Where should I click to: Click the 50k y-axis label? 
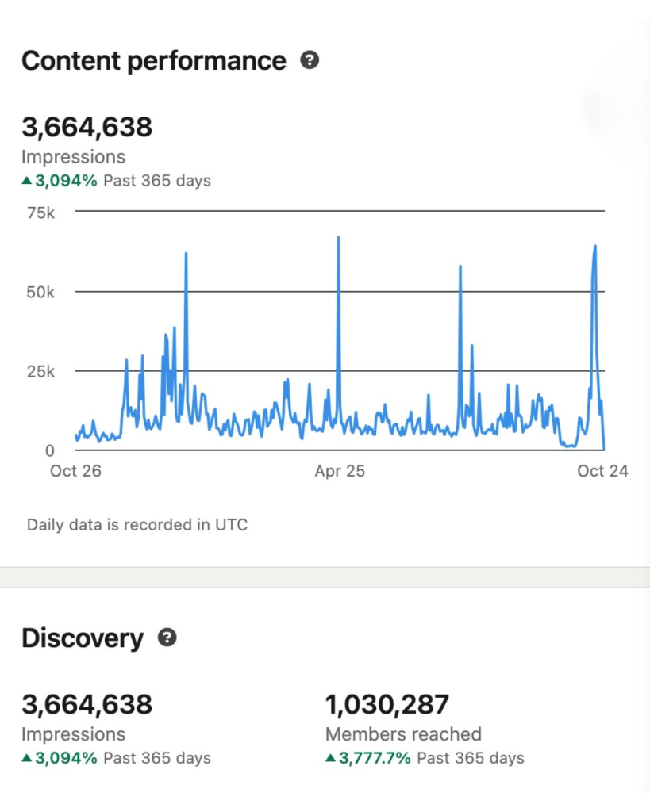[40, 292]
